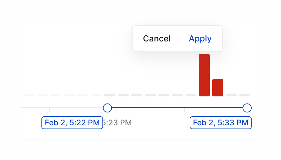Select the Feb 2, 5:33 PM end label
The height and width of the screenshot is (160, 281).
[221, 123]
